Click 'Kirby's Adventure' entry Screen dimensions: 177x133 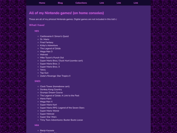(49, 45)
